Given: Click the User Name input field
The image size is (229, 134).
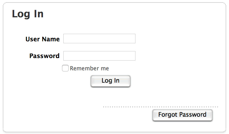Looking at the screenshot, I should click(99, 39).
